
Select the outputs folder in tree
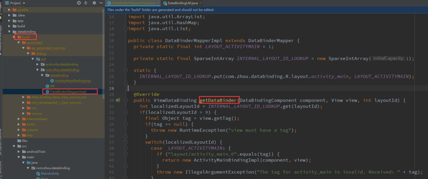32,130
